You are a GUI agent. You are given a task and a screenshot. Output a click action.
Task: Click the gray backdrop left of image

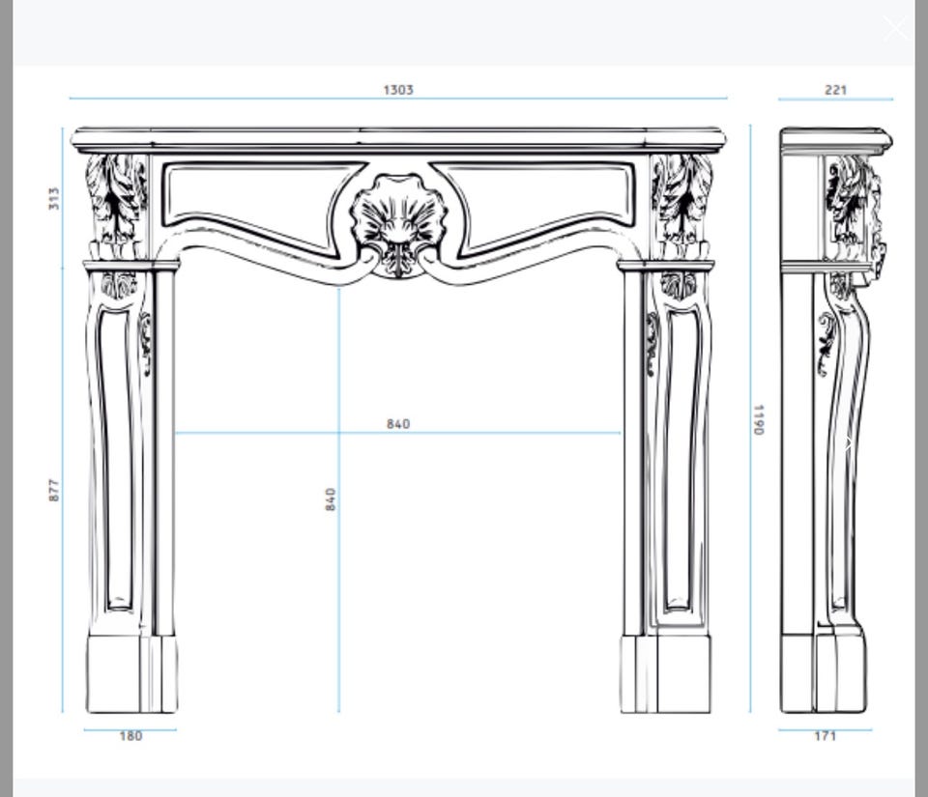(7, 398)
